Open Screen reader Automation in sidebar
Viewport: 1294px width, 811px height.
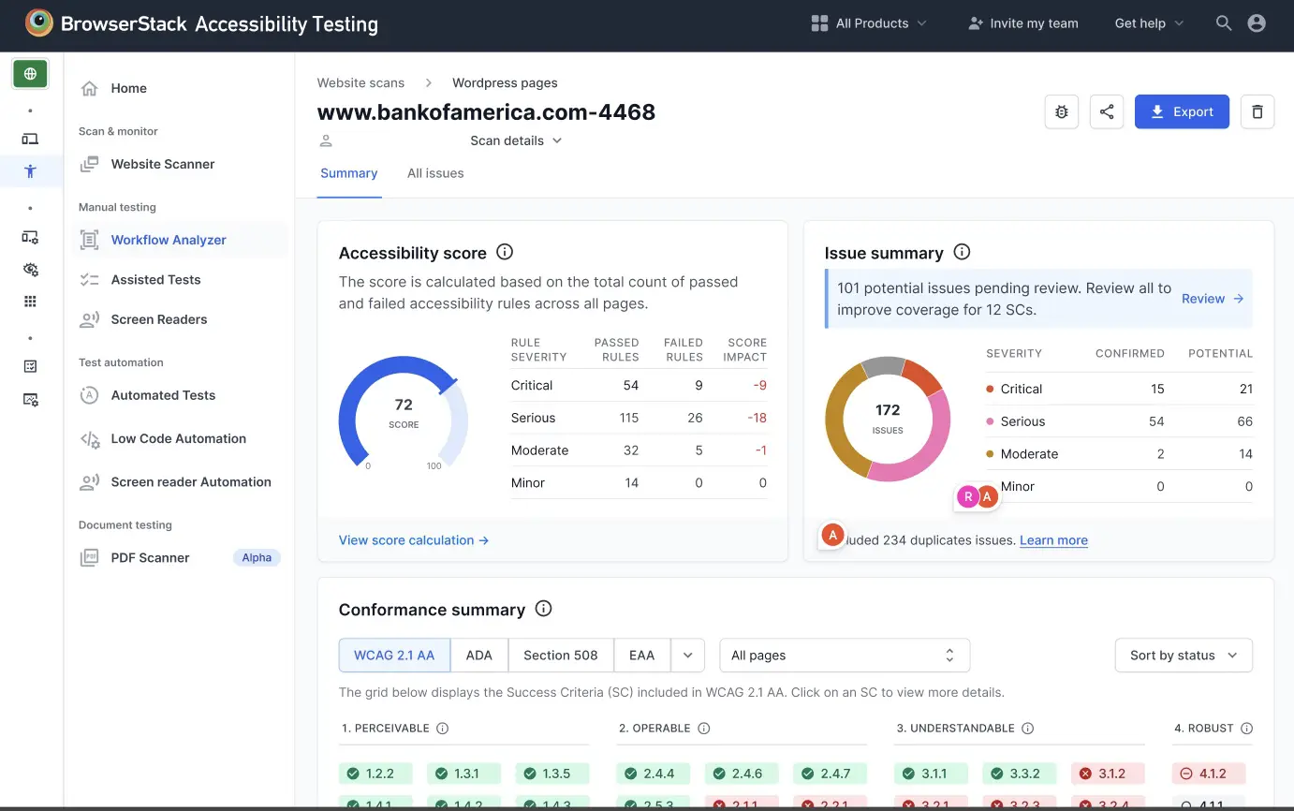tap(180, 481)
